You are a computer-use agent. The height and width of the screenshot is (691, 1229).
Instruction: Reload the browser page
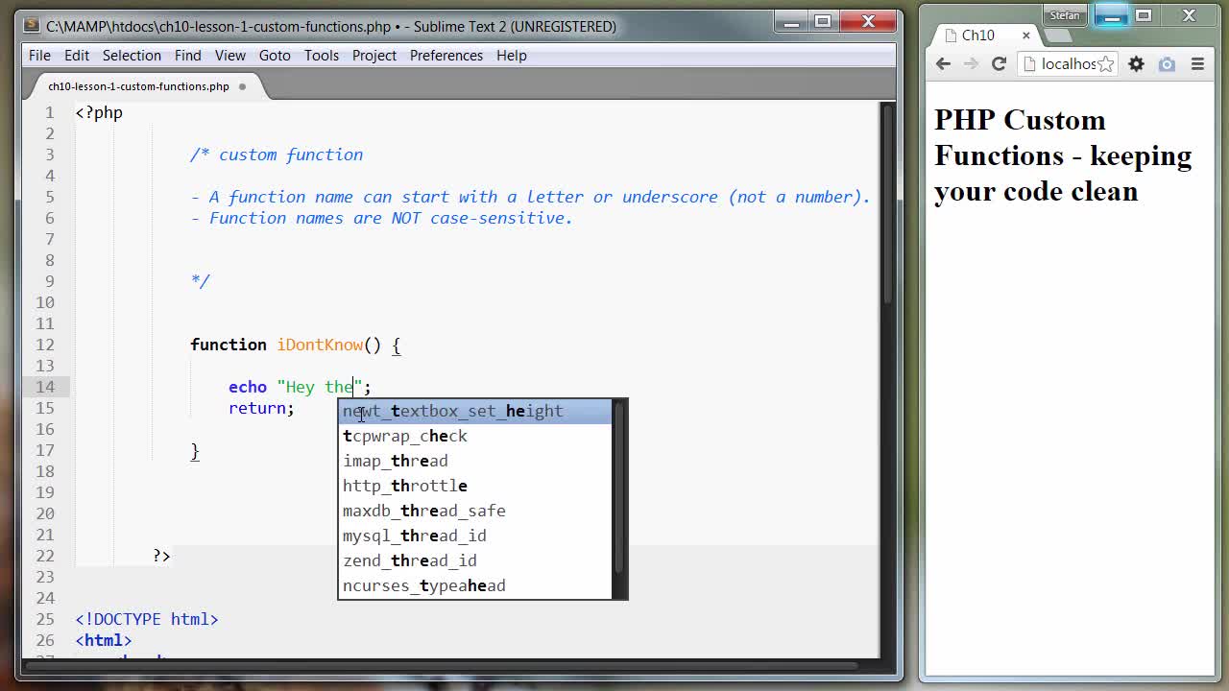(x=999, y=64)
